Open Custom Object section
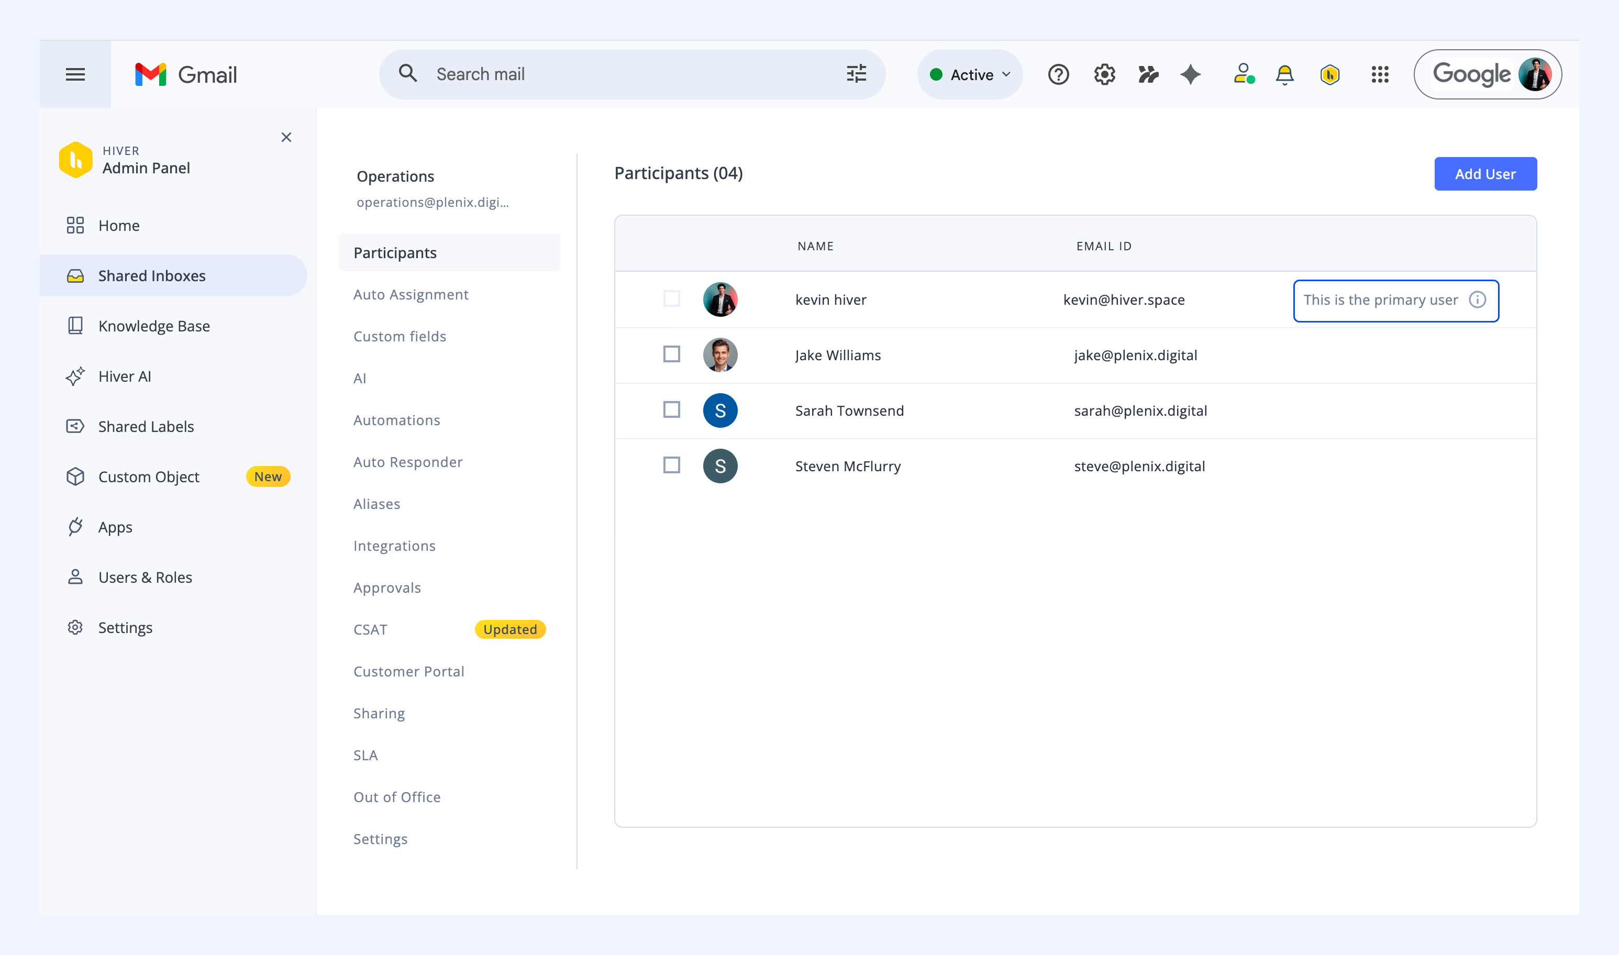The image size is (1619, 955). click(174, 476)
